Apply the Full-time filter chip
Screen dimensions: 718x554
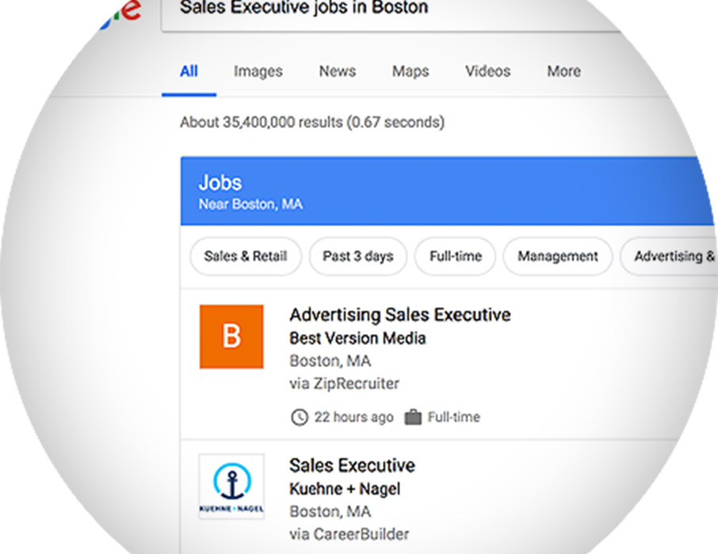point(455,256)
